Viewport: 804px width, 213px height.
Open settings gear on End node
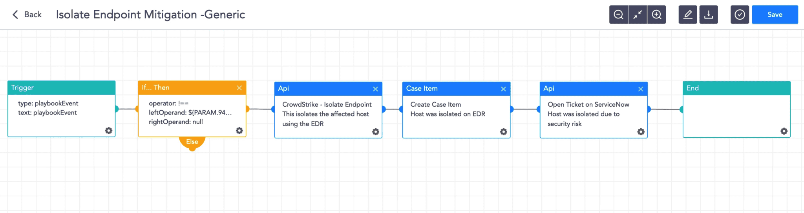pos(784,131)
